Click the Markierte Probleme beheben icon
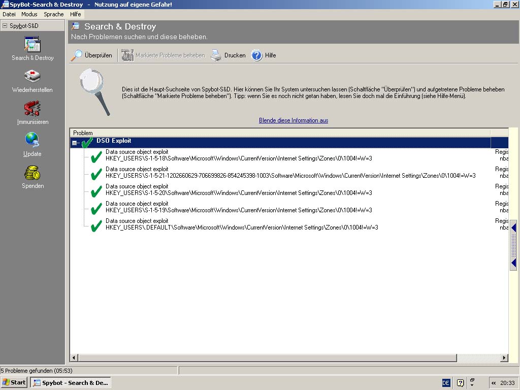Viewport: 520px width, 390px height. point(127,55)
